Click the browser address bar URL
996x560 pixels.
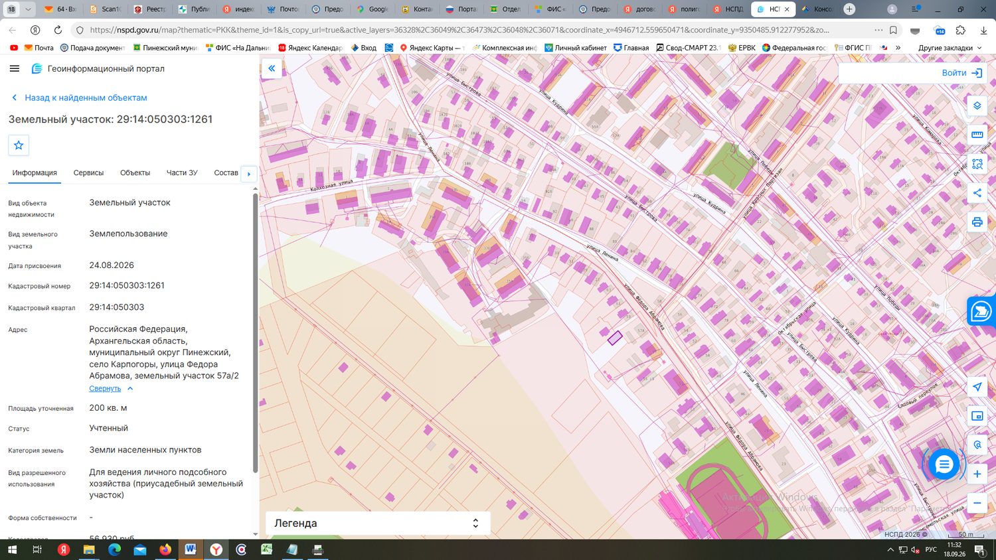(x=458, y=30)
